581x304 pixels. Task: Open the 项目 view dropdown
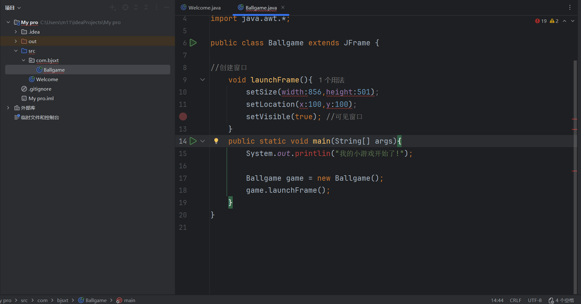pyautogui.click(x=13, y=8)
